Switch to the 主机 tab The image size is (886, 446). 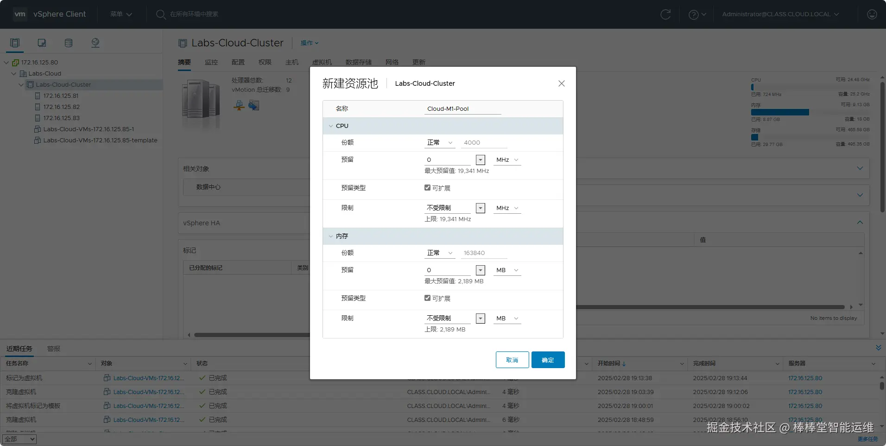click(x=292, y=62)
